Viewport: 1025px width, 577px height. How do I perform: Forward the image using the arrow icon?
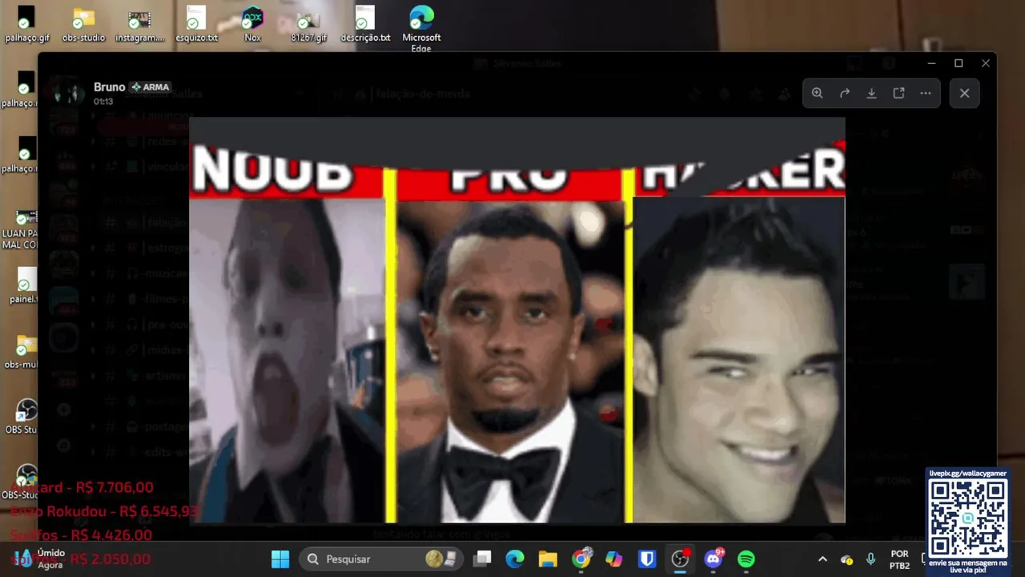(x=844, y=93)
